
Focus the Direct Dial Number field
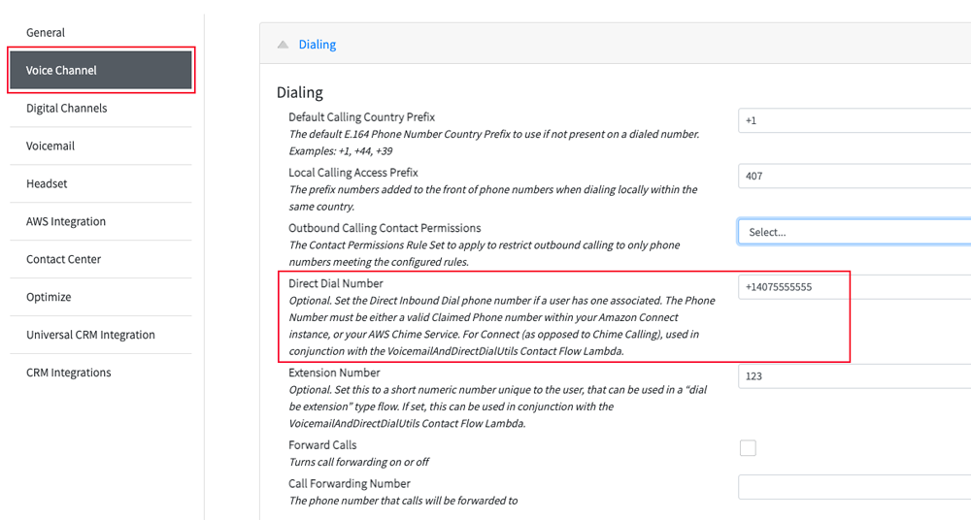tap(854, 287)
